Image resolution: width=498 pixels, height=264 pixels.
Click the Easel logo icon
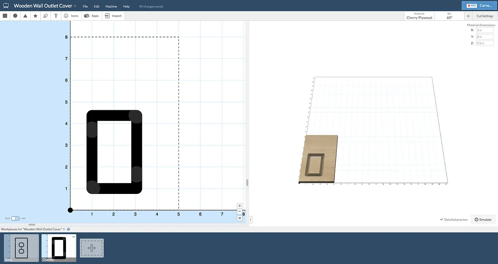(6, 6)
